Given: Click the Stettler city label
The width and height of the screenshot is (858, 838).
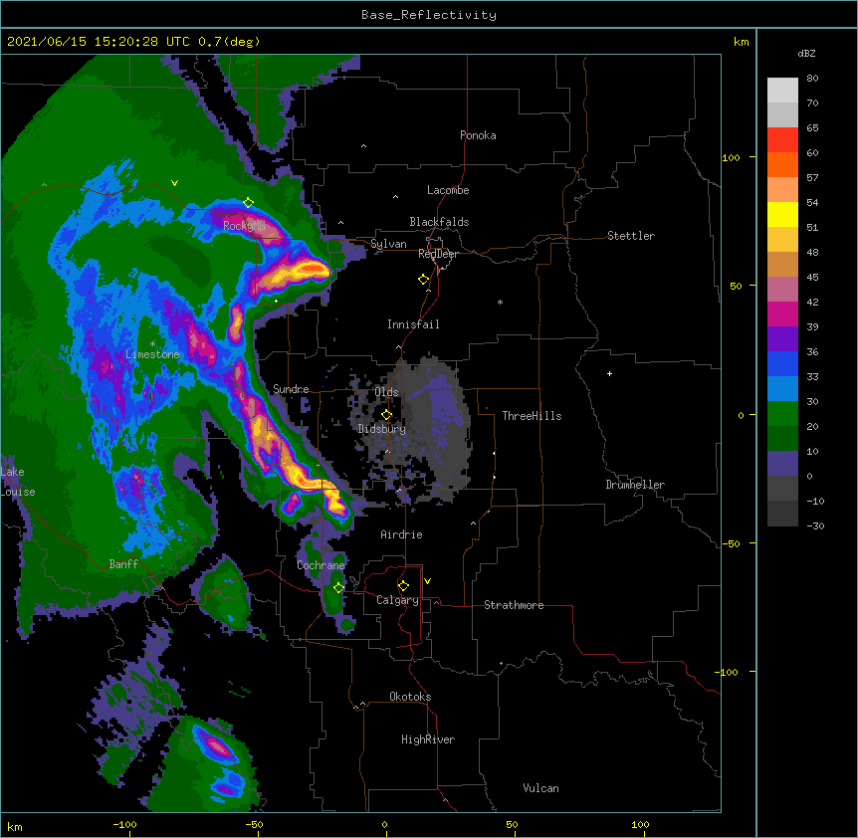Looking at the screenshot, I should 631,236.
